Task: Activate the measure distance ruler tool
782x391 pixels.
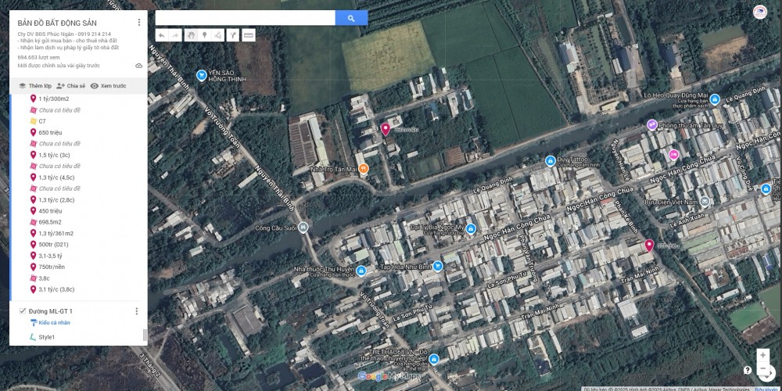Action: (x=248, y=35)
